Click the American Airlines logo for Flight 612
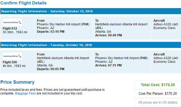This screenshot has width=181, height=107. coord(12,22)
